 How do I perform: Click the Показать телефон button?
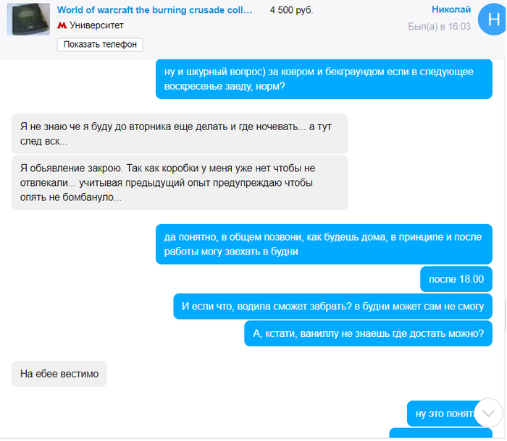tap(100, 45)
